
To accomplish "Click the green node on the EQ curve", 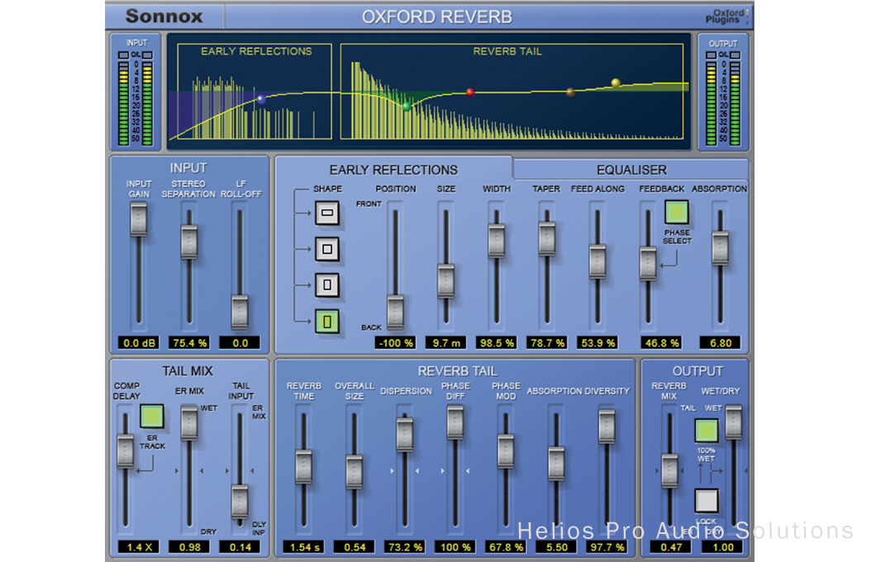I will click(406, 106).
